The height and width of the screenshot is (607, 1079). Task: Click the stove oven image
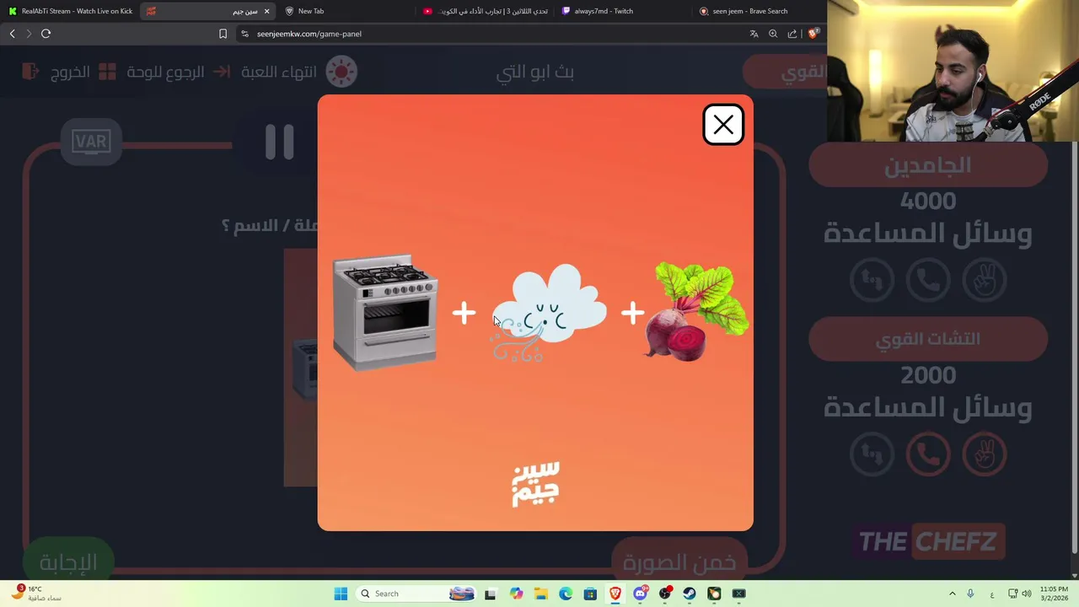click(385, 312)
